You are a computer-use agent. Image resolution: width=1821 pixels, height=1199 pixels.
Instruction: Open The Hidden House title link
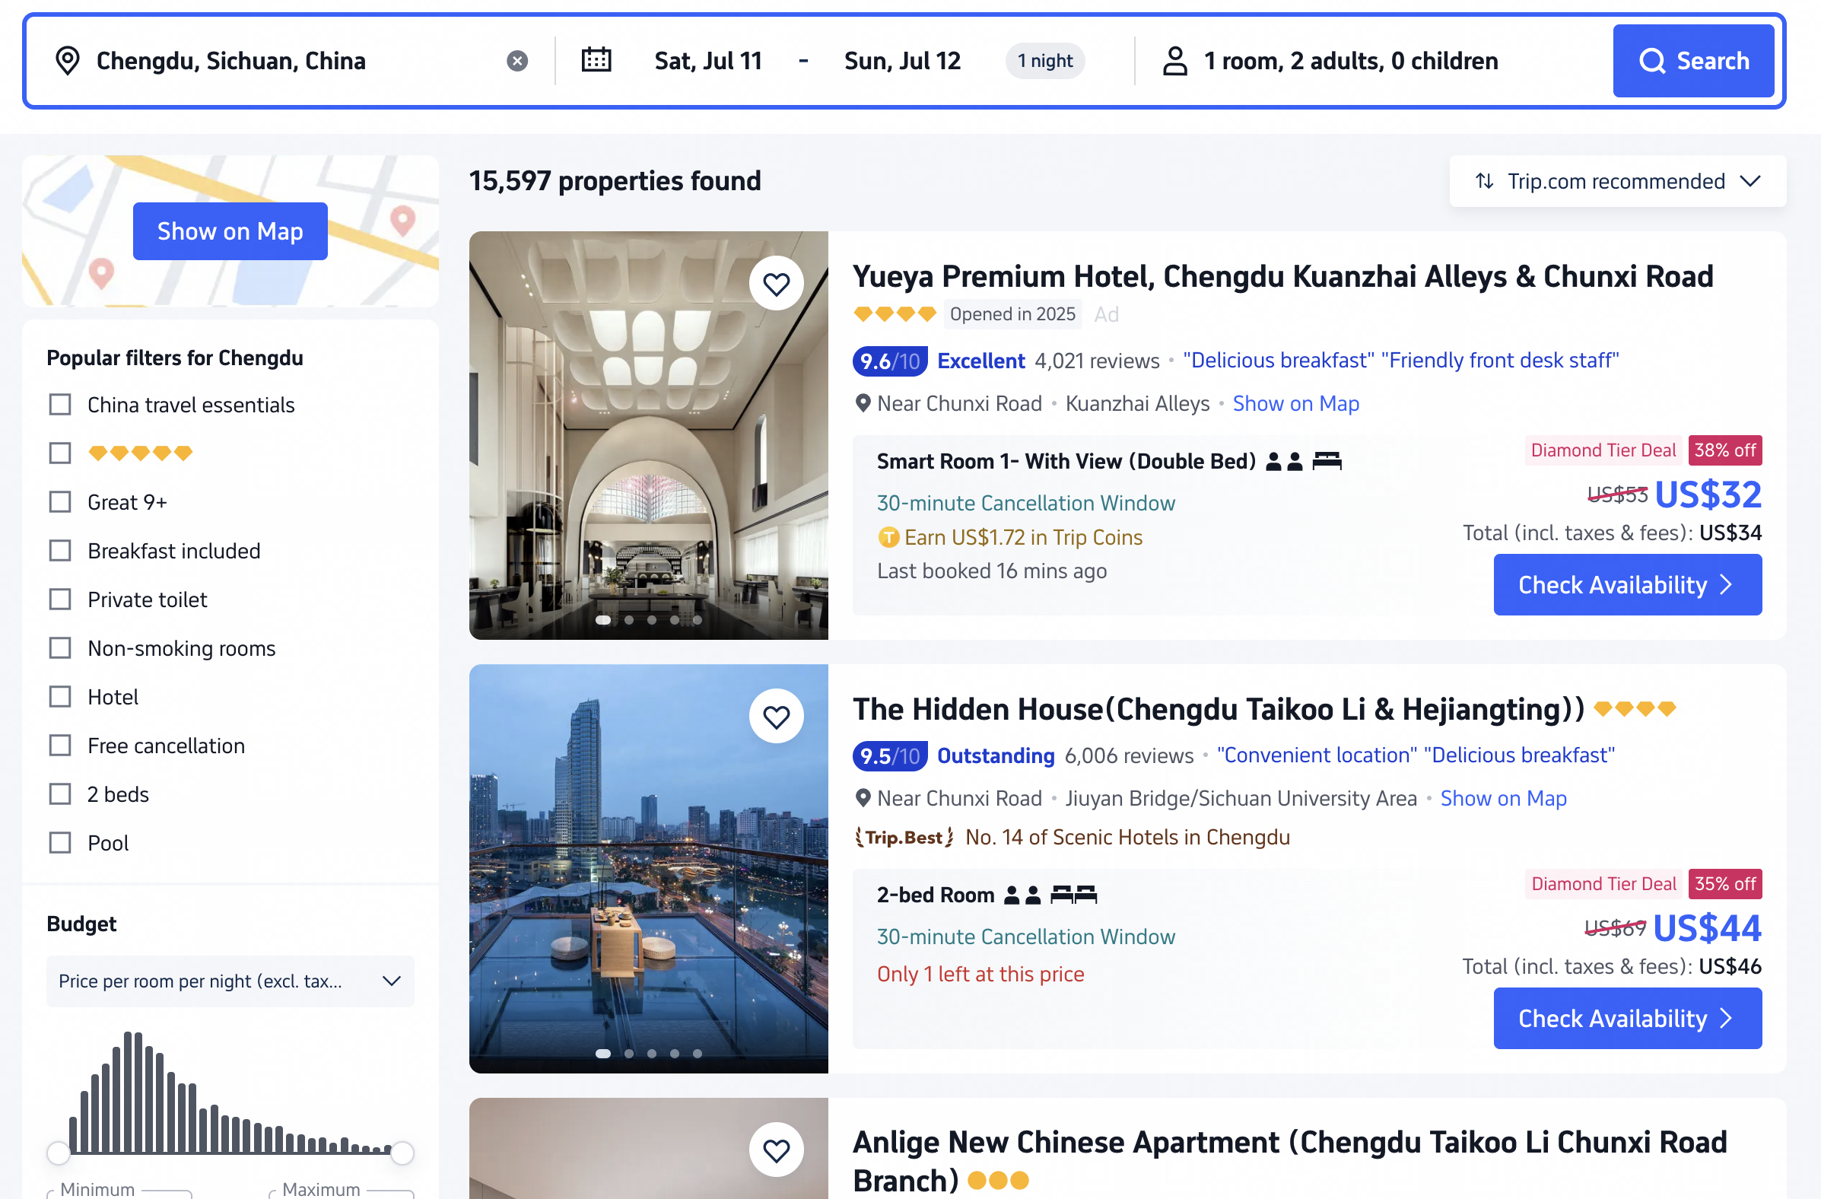1218,709
